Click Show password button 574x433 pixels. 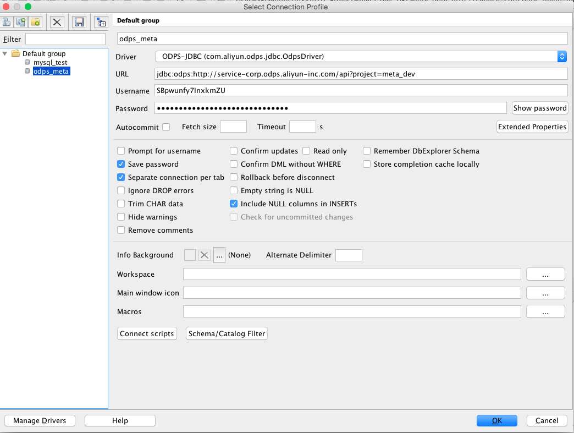coord(540,108)
